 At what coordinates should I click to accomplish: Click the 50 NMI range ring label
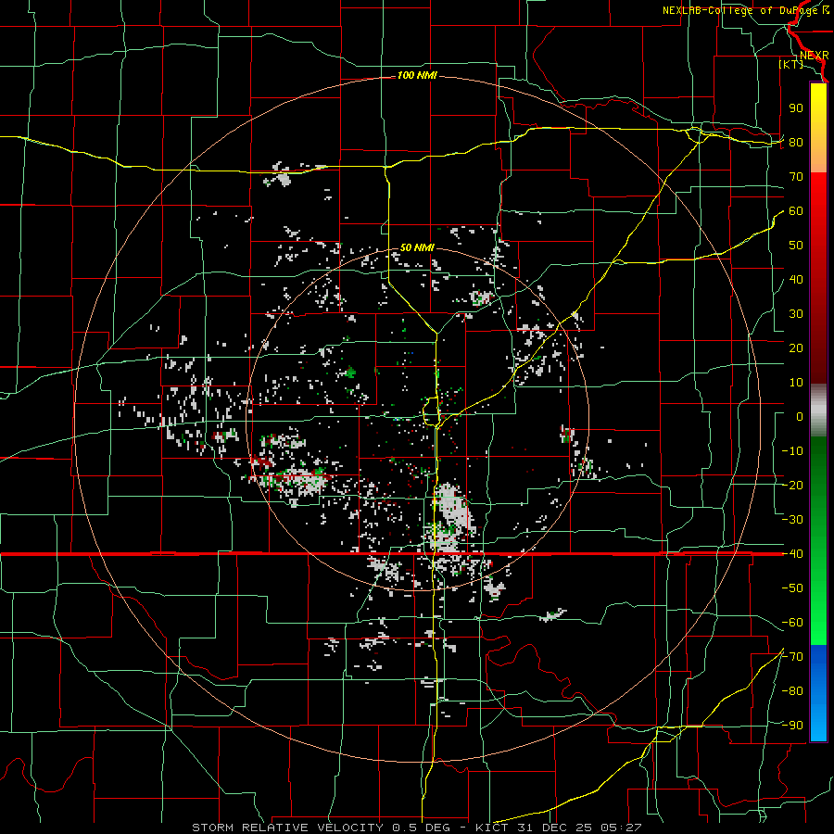point(417,247)
